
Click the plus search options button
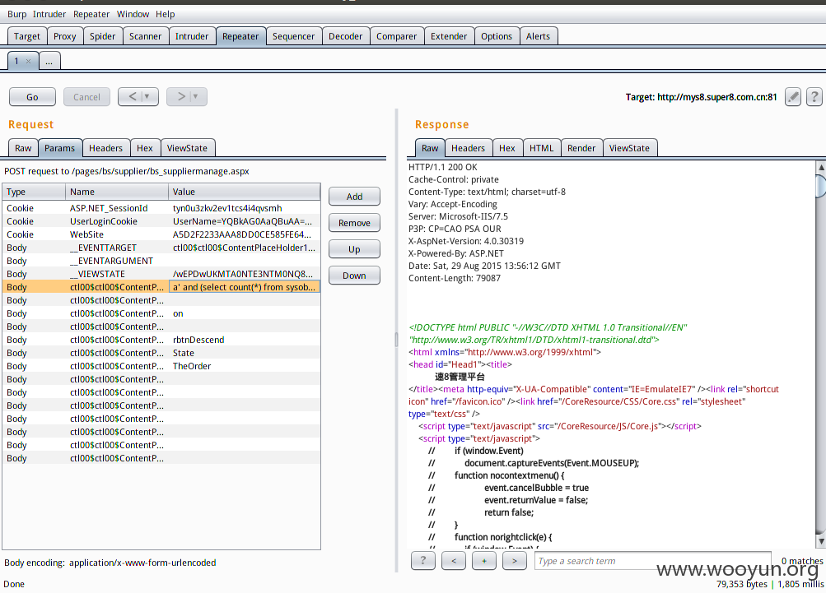coord(484,561)
